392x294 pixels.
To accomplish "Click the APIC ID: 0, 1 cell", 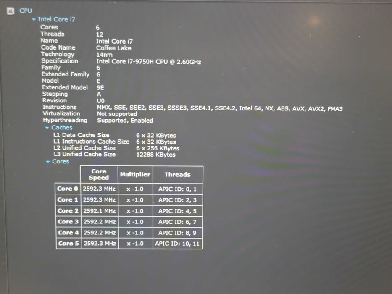I will point(177,189).
